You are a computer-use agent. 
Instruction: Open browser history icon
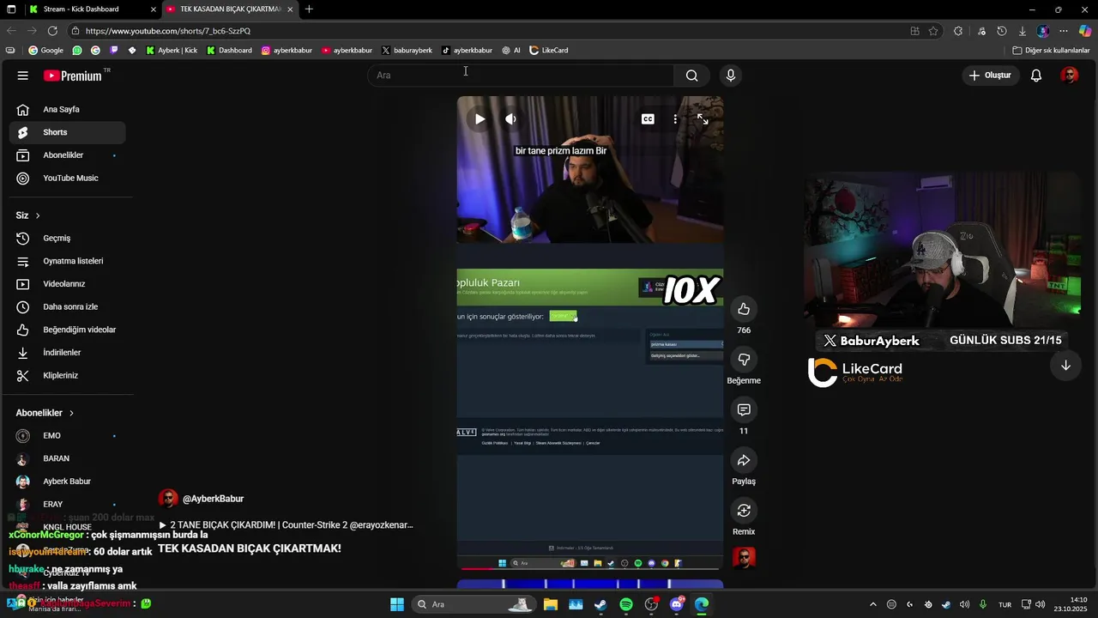(1002, 31)
